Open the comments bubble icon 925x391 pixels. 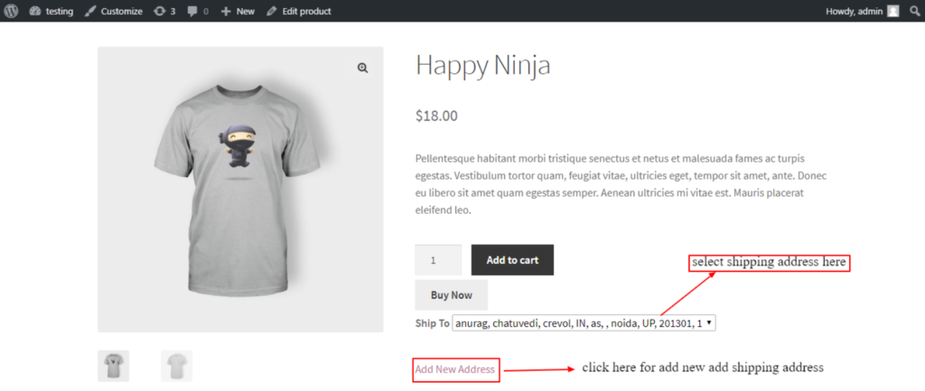coord(192,11)
